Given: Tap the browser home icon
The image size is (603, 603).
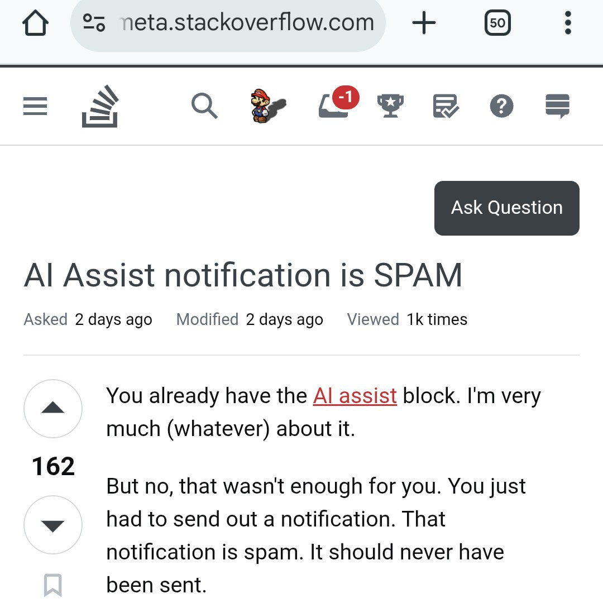Looking at the screenshot, I should pos(35,23).
